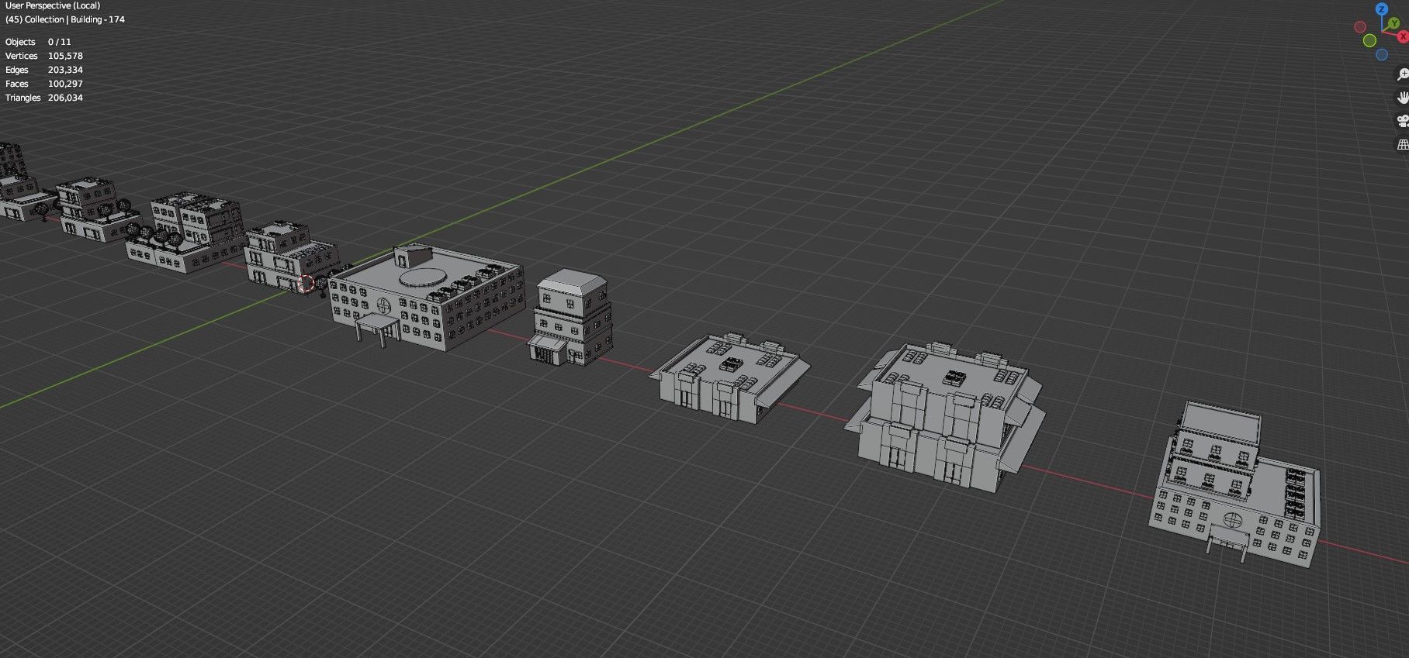Click the unlabeled green negative Y gizmo circle
The width and height of the screenshot is (1409, 658).
click(x=1369, y=40)
